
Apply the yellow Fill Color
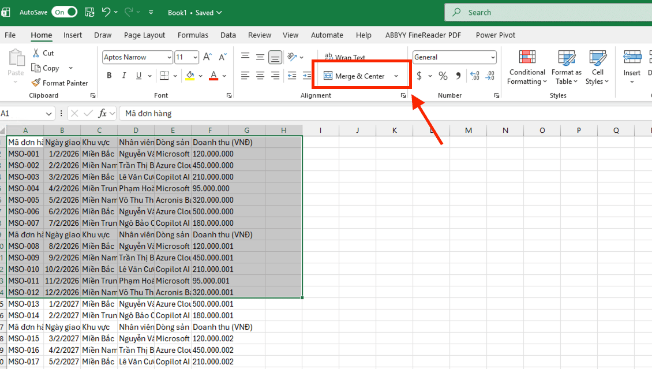(x=190, y=76)
